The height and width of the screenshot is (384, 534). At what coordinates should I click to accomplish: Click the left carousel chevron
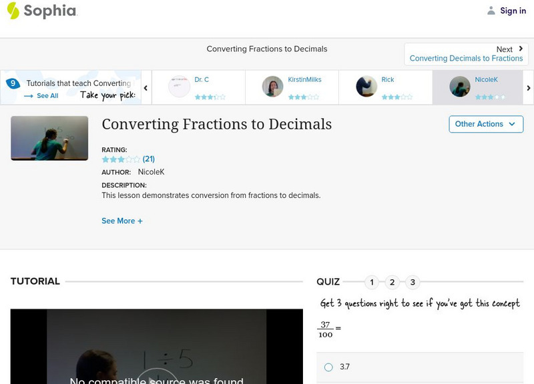click(146, 87)
